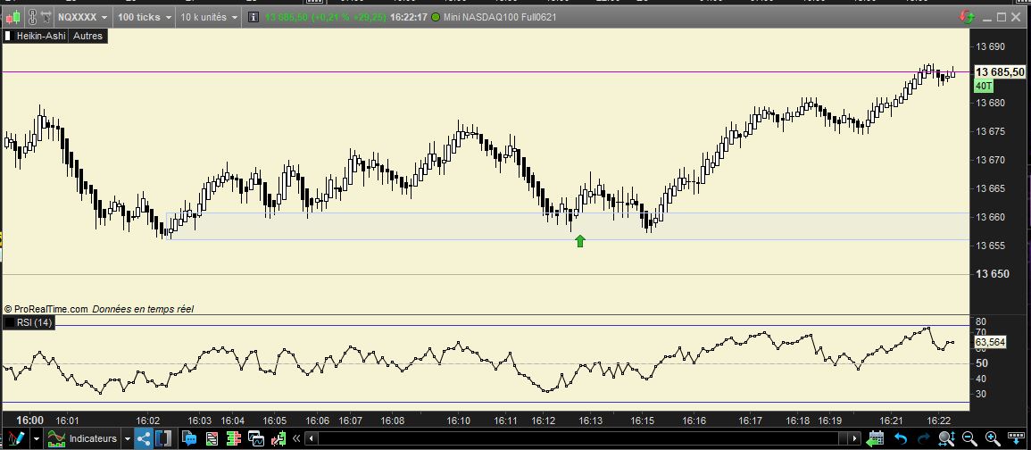Click the chart windows overlay icon
Image resolution: width=1031 pixels, height=450 pixels.
pyautogui.click(x=256, y=438)
